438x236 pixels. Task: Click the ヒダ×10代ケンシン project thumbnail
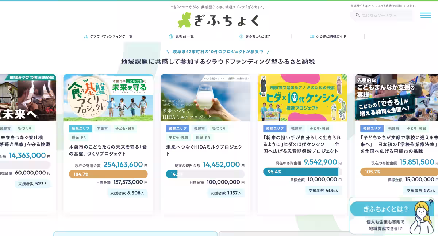pos(302,98)
